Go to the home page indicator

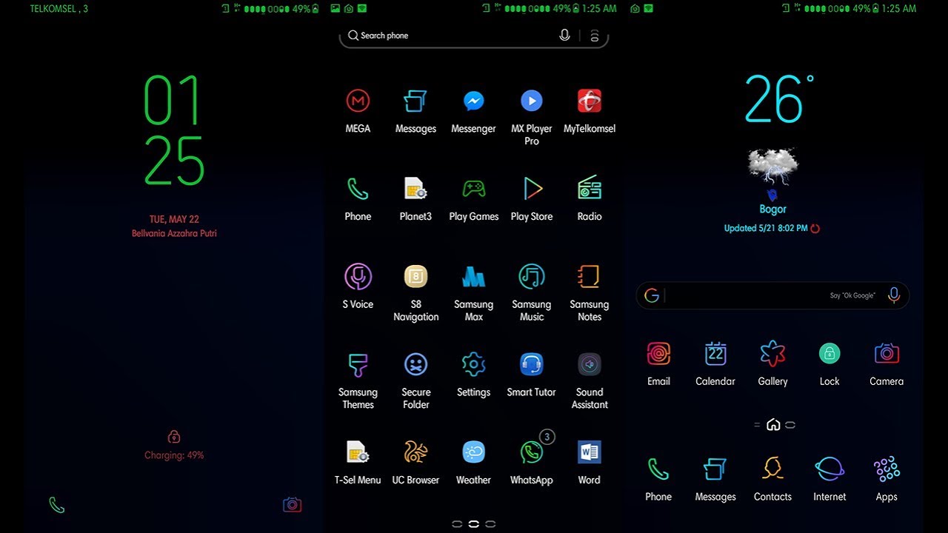coord(773,425)
